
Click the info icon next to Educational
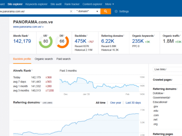coord(168,102)
